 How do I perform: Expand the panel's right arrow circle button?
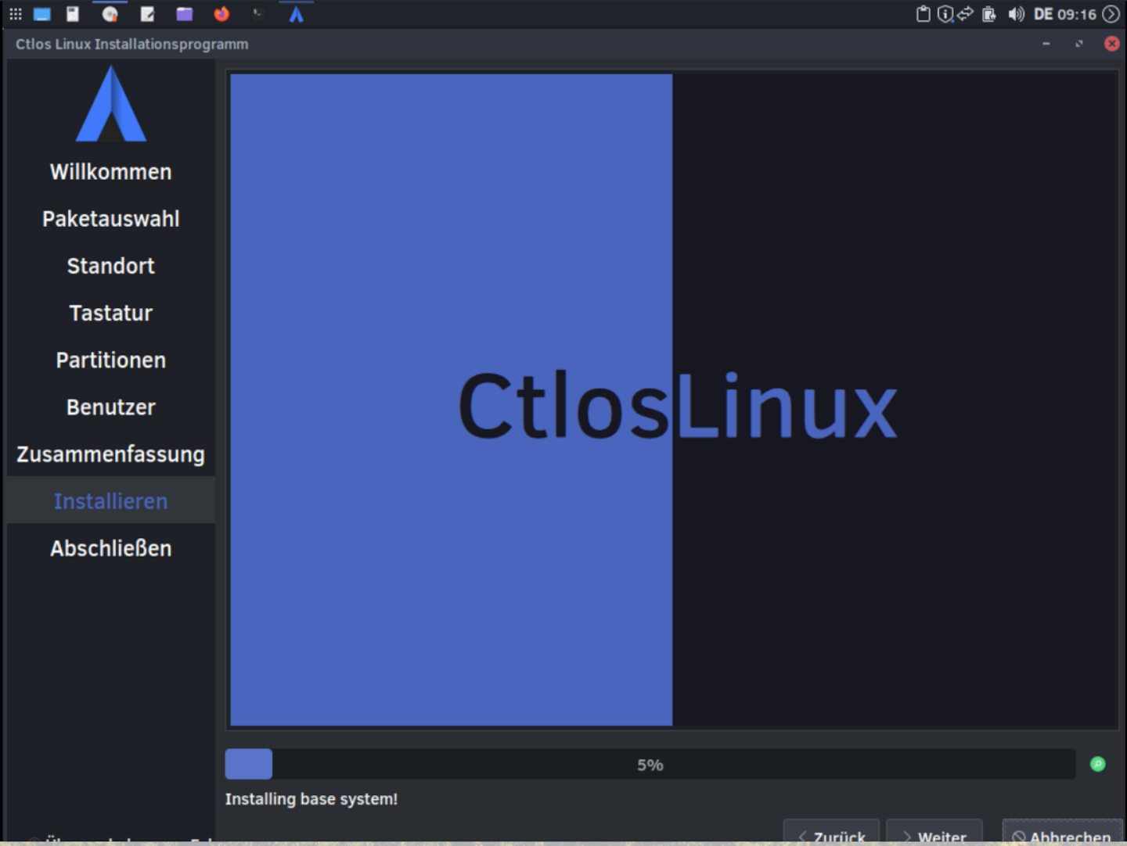[1111, 14]
